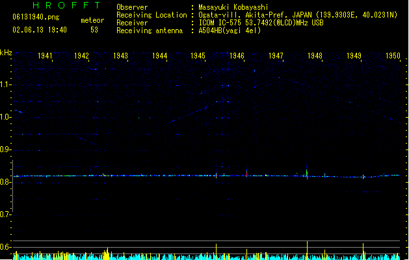
Task: Click the Observer label
Action: click(x=132, y=7)
